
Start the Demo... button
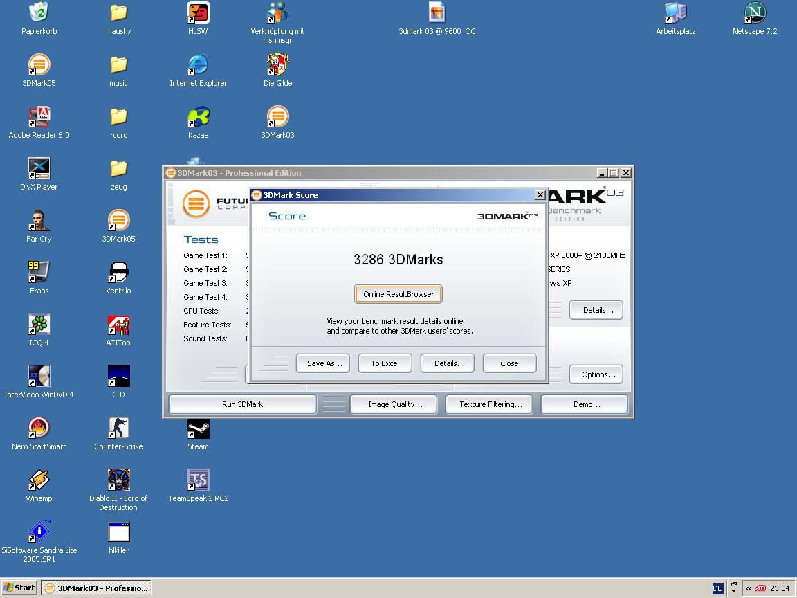pyautogui.click(x=585, y=404)
